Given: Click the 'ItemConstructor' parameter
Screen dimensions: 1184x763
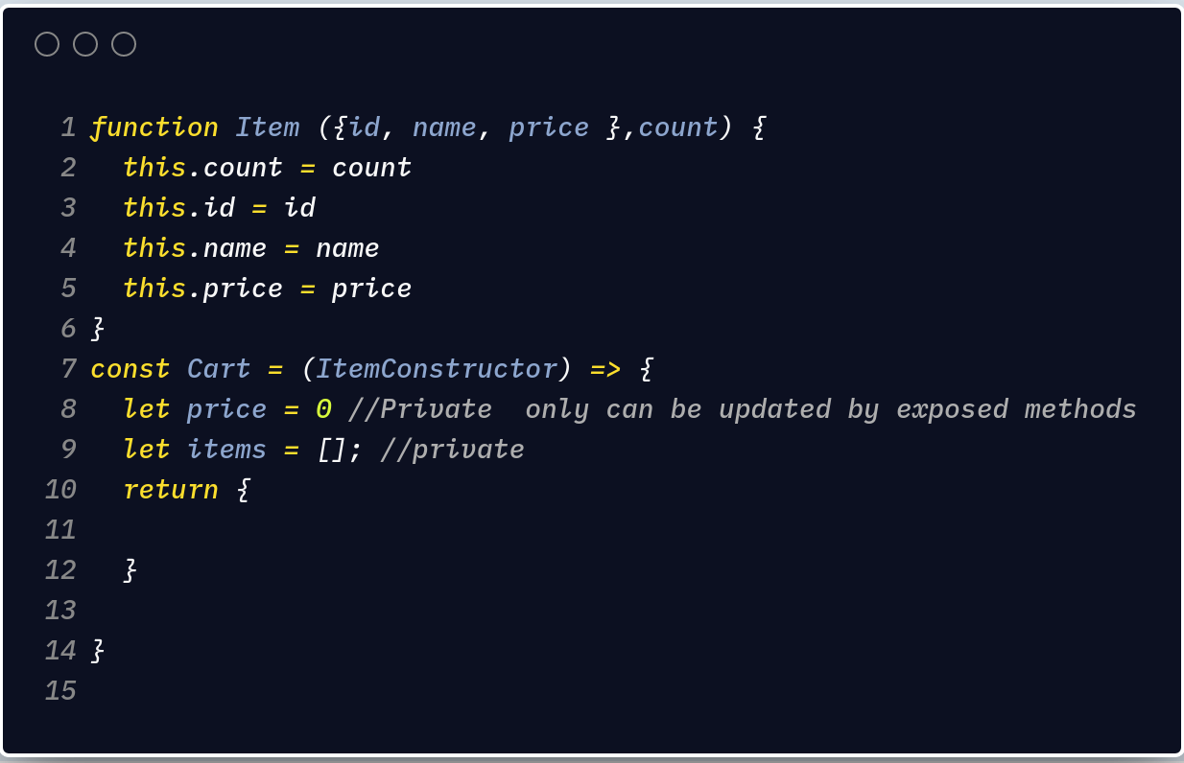Looking at the screenshot, I should pos(437,369).
